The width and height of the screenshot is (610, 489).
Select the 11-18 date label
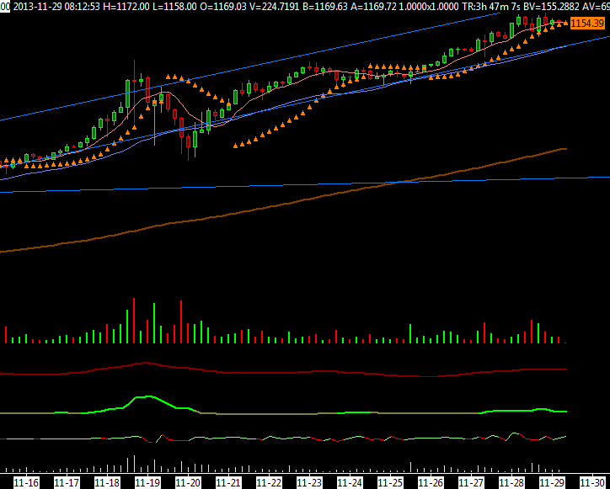107,483
